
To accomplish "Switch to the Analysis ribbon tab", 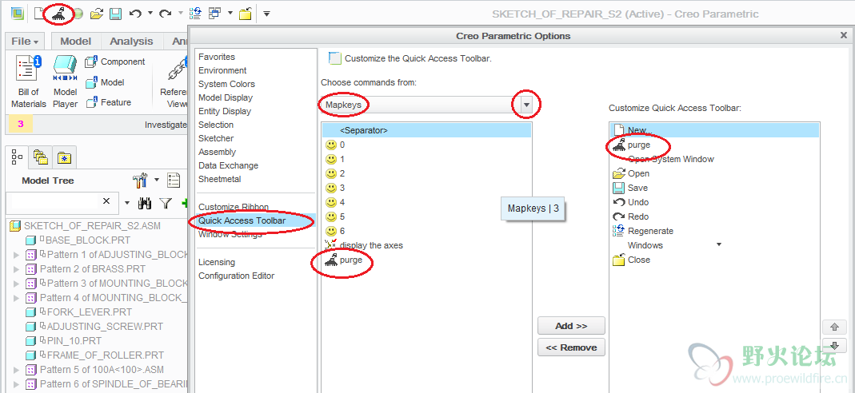I will [131, 41].
